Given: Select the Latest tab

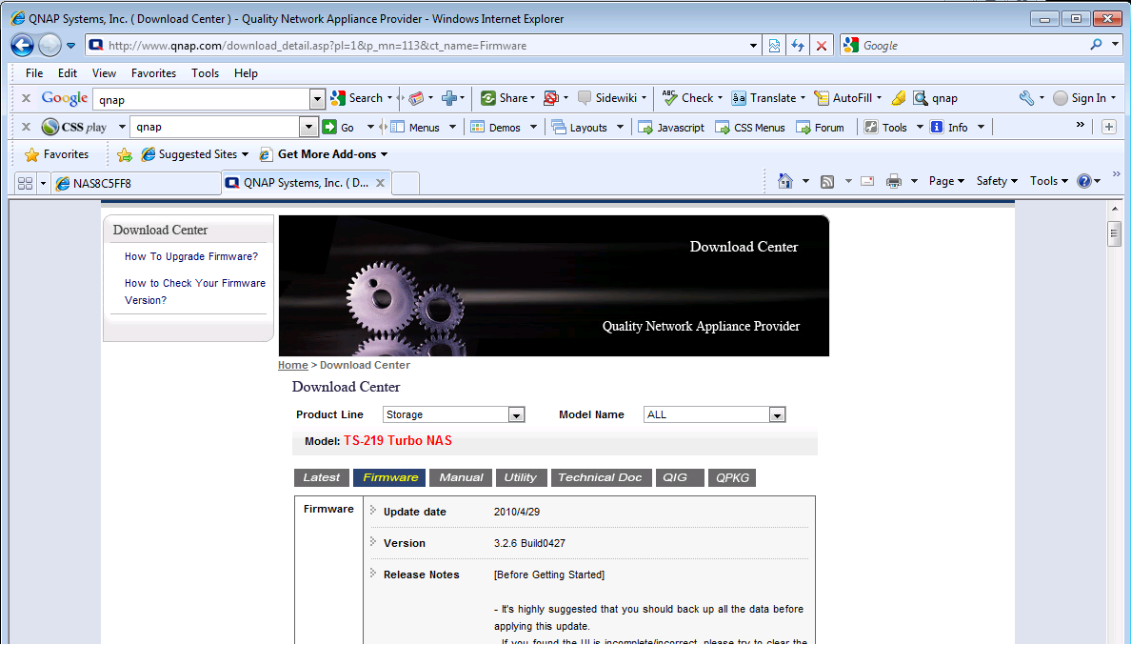Looking at the screenshot, I should click(322, 477).
